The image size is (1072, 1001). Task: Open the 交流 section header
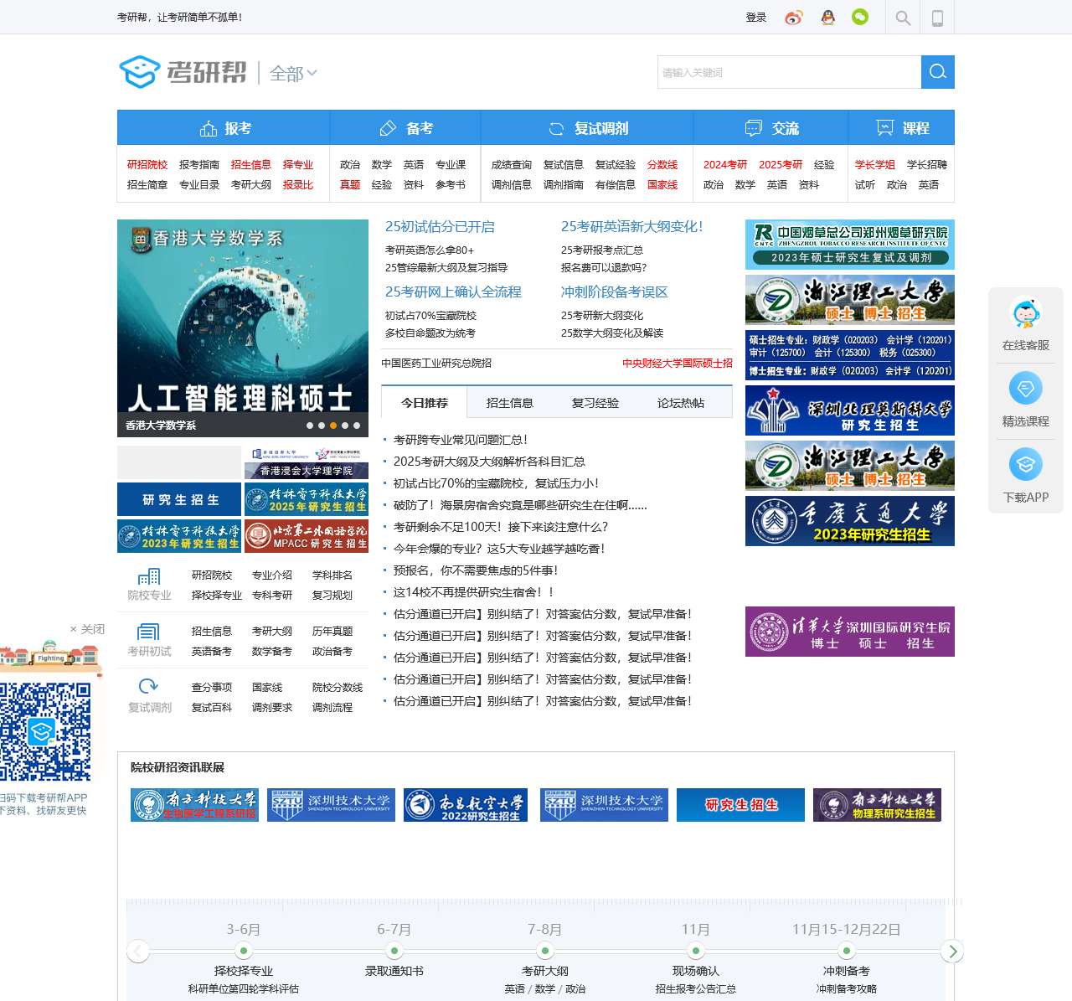tap(770, 128)
